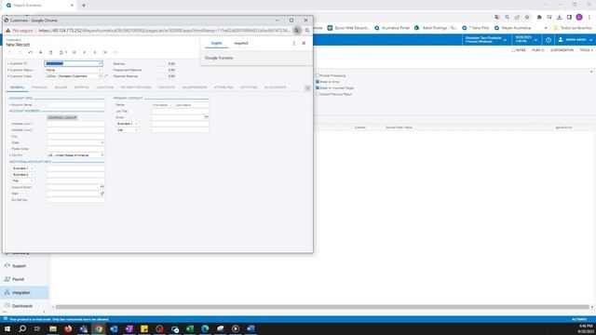Delete the customer record with trash icon

[50, 52]
